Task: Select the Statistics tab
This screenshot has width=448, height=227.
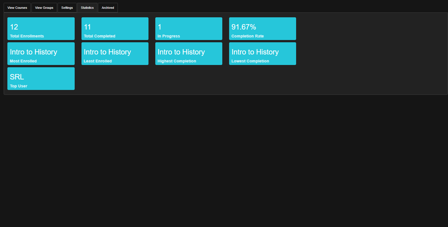Action: 87,8
